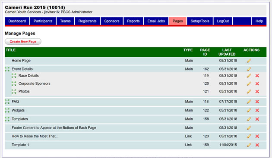Click the Create New Page button
The width and height of the screenshot is (272, 158).
click(23, 41)
